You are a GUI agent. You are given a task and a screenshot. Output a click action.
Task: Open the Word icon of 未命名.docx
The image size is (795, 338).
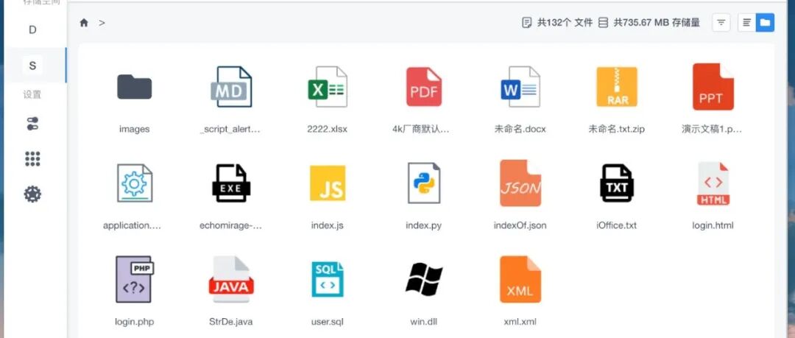click(520, 87)
